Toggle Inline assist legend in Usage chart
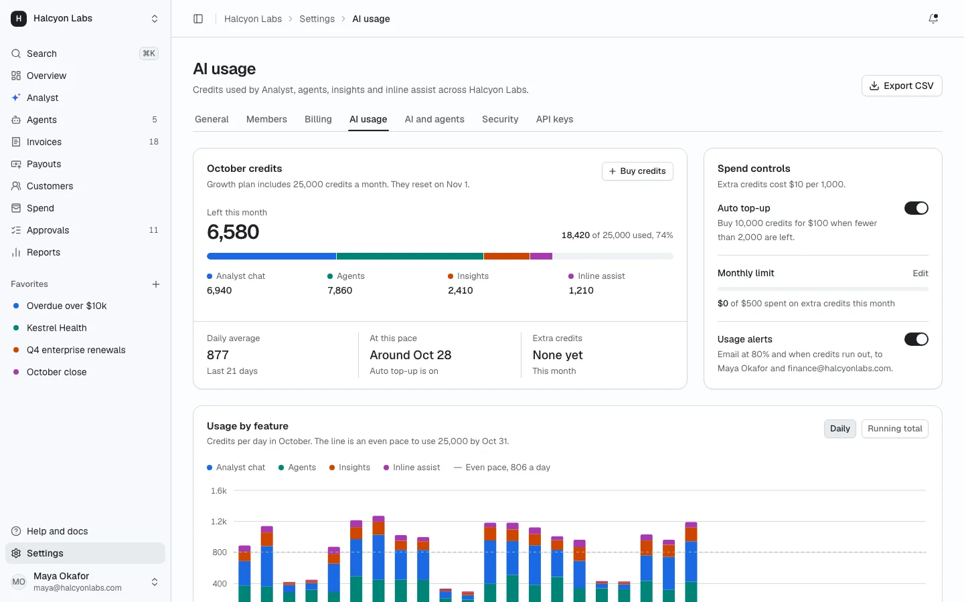 pyautogui.click(x=412, y=468)
